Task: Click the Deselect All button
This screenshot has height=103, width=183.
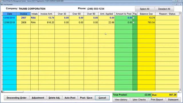Action: [164, 9]
